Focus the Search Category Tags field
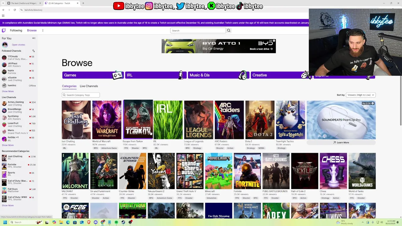Viewport: 402px width, 226px height. [x=81, y=95]
